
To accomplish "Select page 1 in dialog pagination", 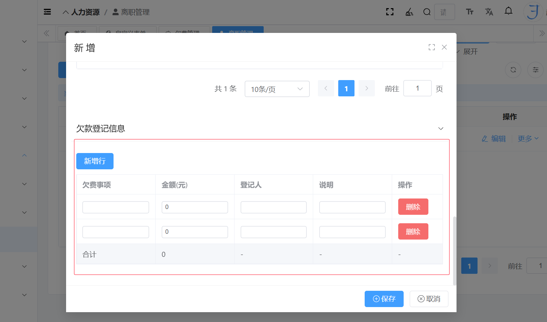I will coord(346,89).
